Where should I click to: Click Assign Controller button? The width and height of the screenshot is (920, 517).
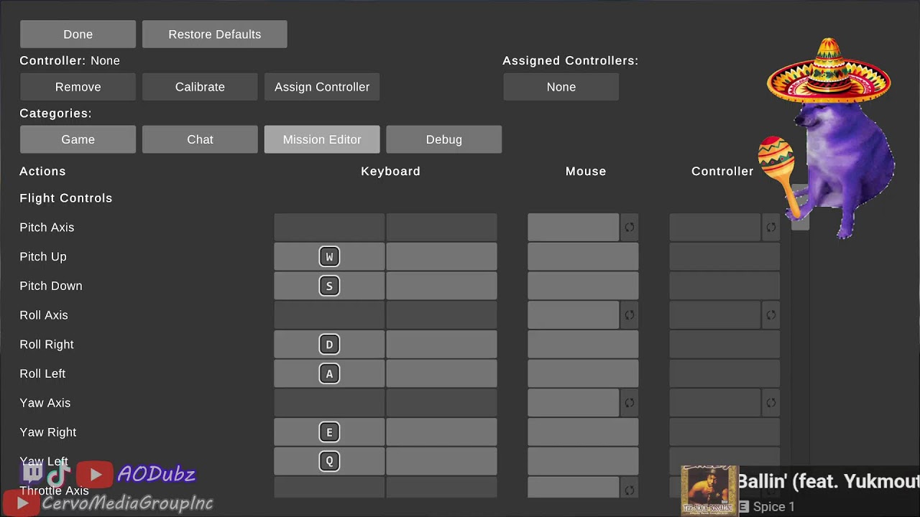click(322, 87)
